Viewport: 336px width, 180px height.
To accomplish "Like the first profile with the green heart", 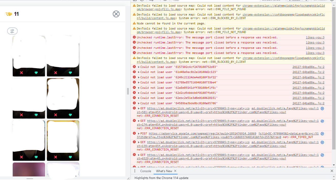I will tap(36, 73).
